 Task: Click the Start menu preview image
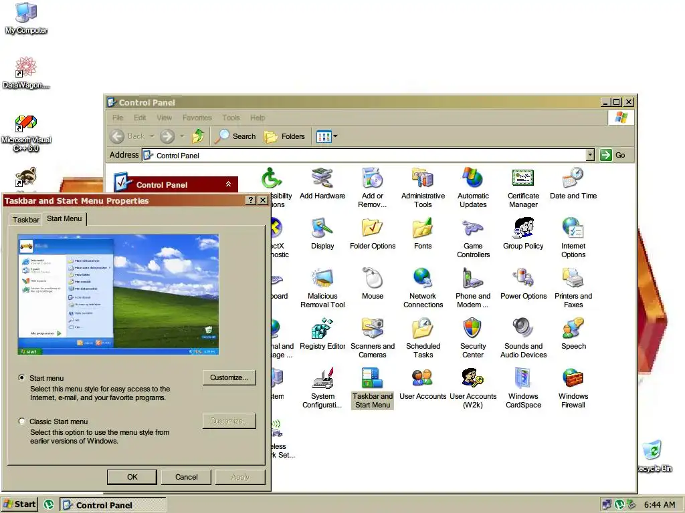118,295
